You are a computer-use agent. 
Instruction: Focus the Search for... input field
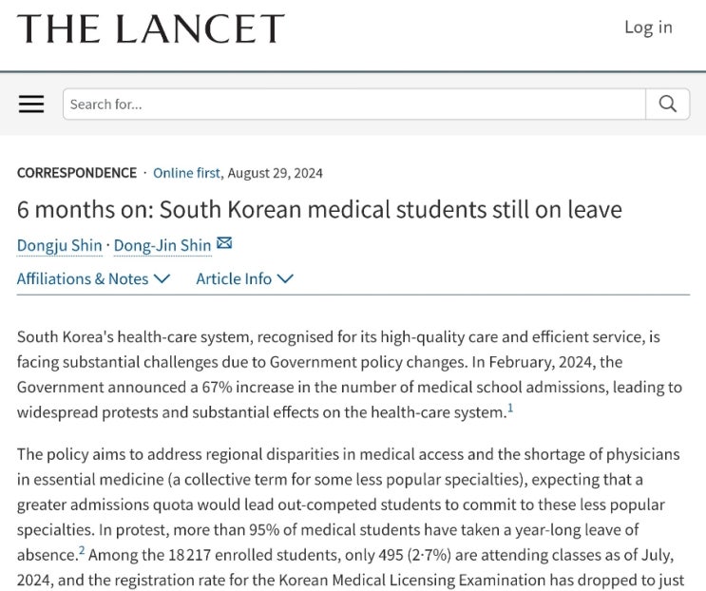point(354,104)
